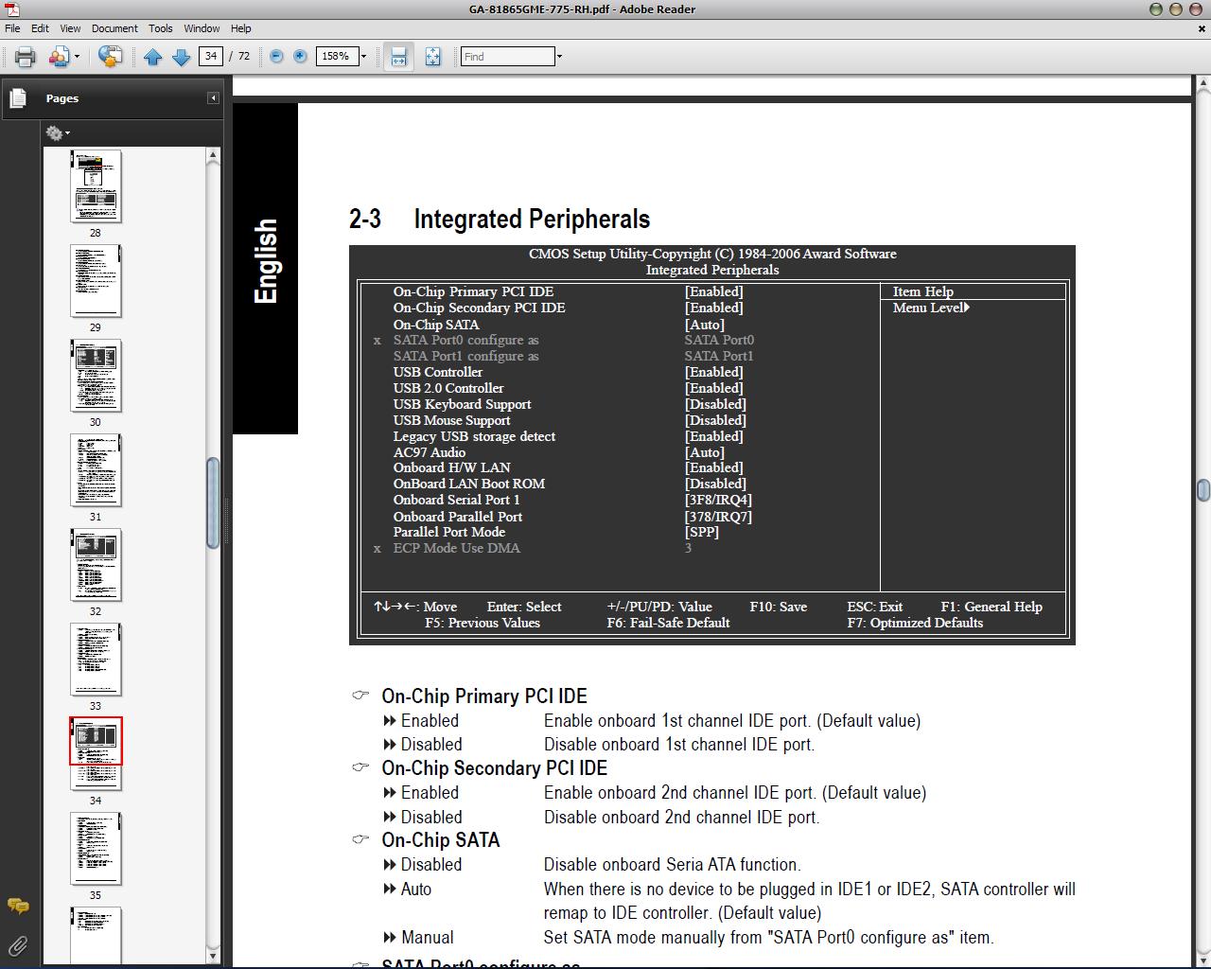1211x969 pixels.
Task: Click the PDF document icon in title bar
Action: point(11,9)
